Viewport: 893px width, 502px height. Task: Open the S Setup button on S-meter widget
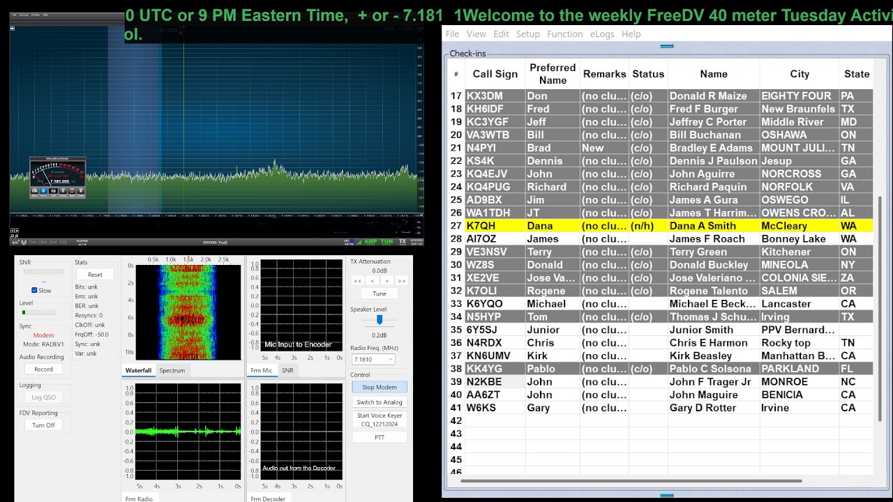pos(63,190)
